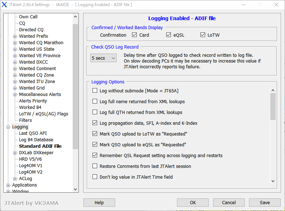Toggle Log propagation data checkbox
Image resolution: width=285 pixels, height=211 pixels.
click(95, 123)
